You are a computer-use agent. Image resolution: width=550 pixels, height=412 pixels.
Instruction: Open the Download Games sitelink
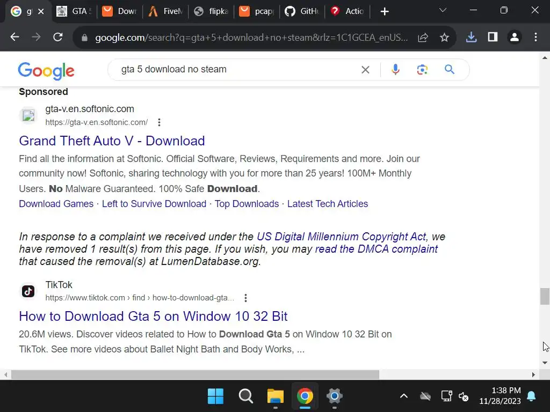[56, 204]
